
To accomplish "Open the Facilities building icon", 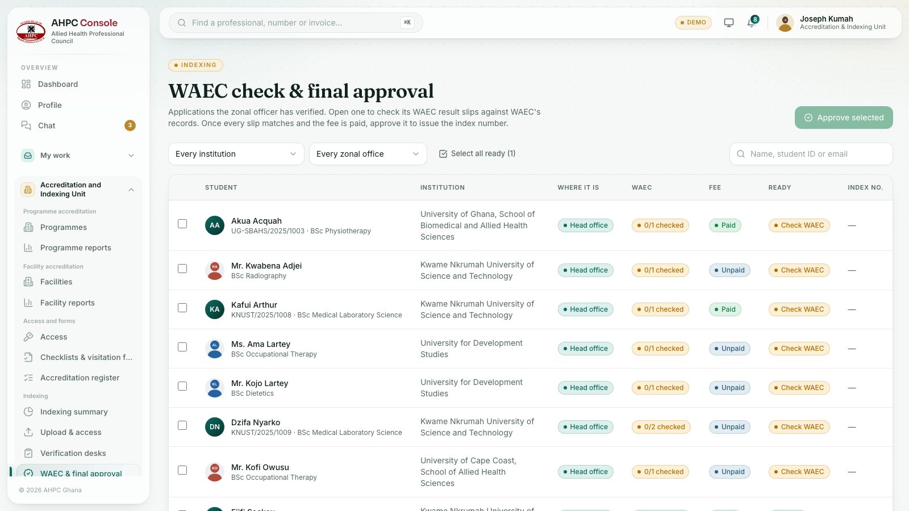I will point(28,282).
